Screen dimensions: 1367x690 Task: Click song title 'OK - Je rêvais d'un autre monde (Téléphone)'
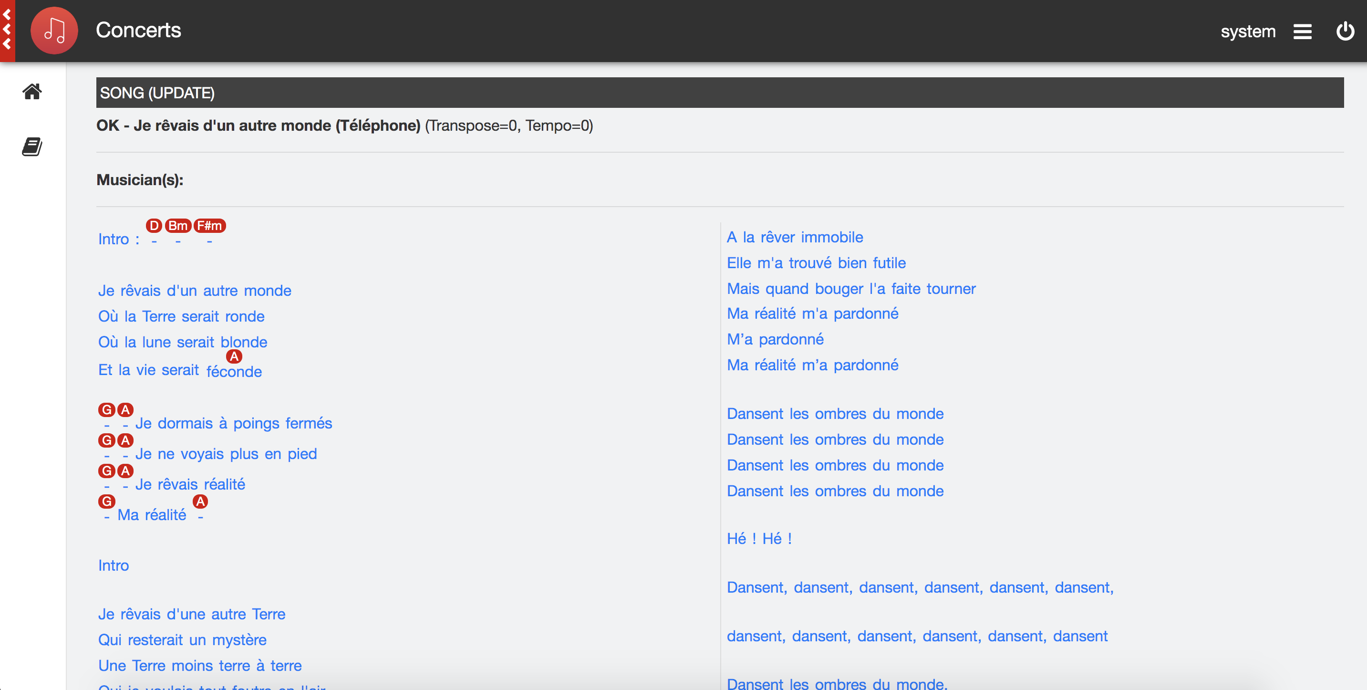[x=259, y=126]
